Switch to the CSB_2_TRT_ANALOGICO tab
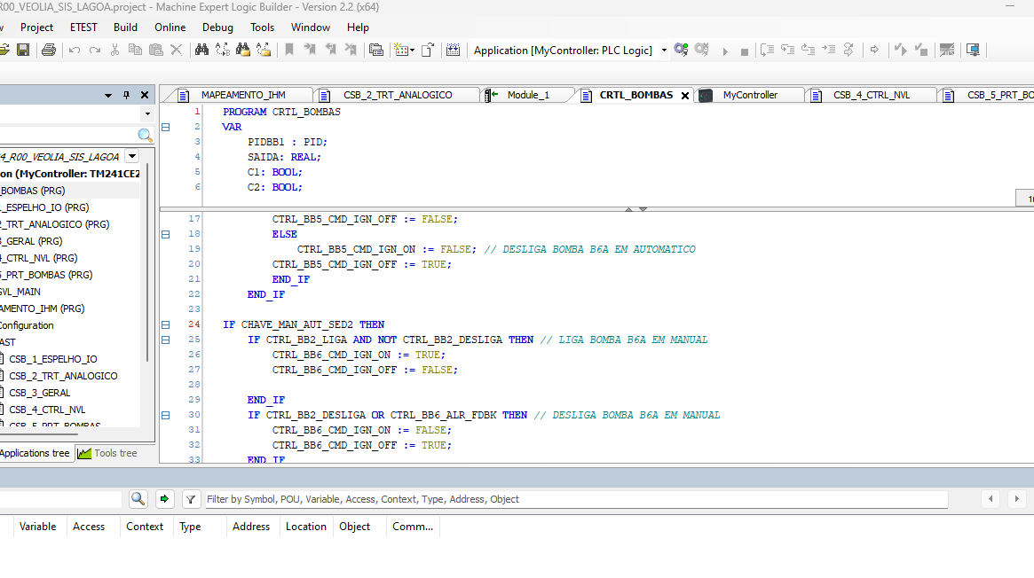The width and height of the screenshot is (1034, 578). coord(397,95)
